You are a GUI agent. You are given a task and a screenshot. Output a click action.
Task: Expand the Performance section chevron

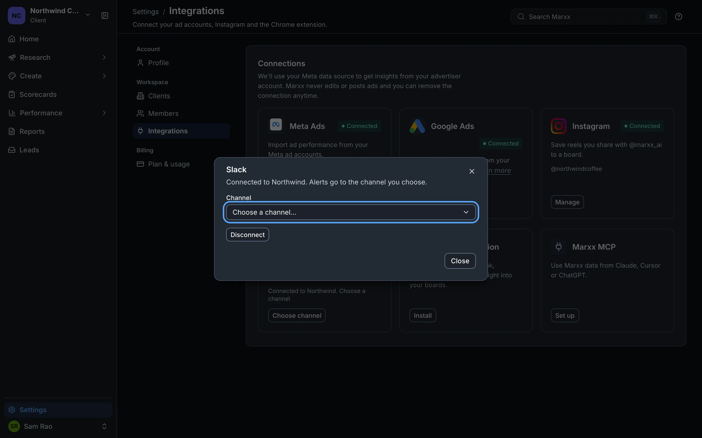coord(104,113)
